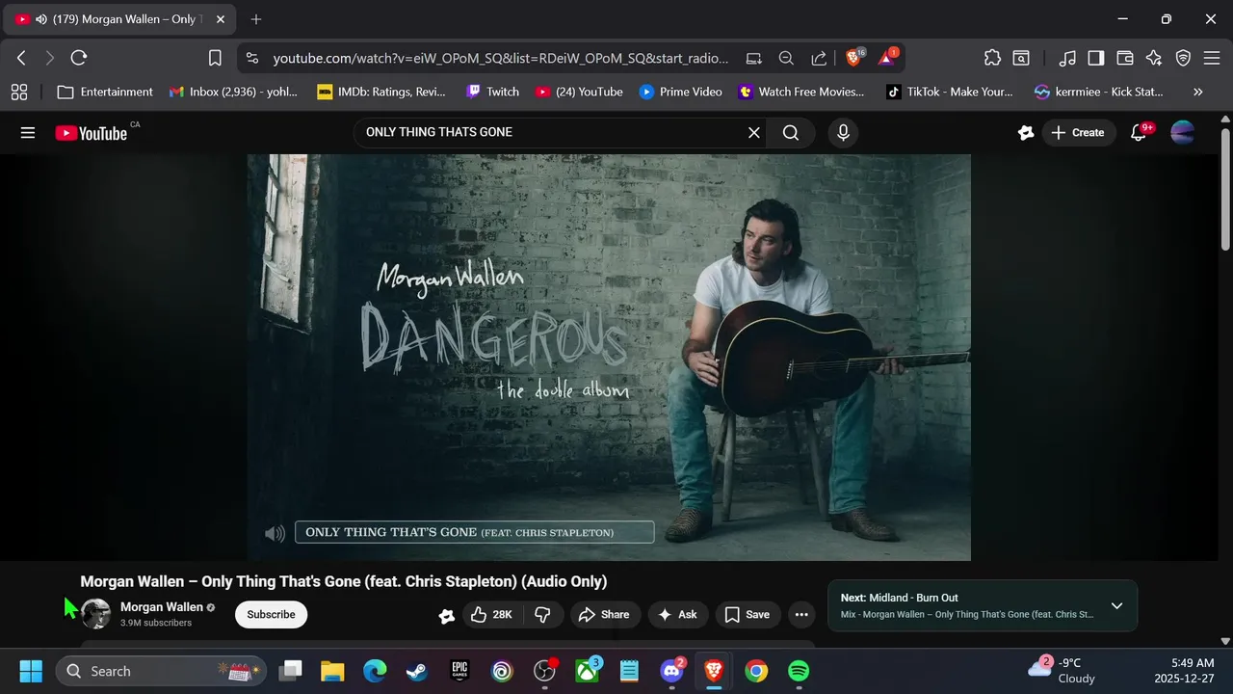Open YouTube notifications bell
Image resolution: width=1233 pixels, height=694 pixels.
[x=1140, y=133]
